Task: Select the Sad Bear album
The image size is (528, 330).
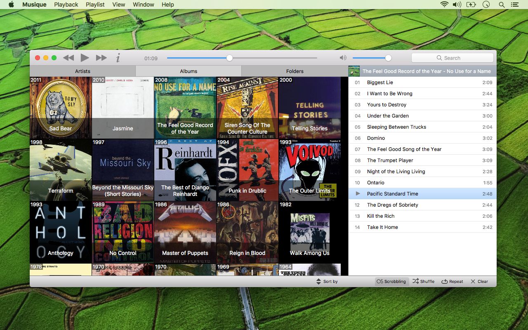Action: (x=61, y=108)
